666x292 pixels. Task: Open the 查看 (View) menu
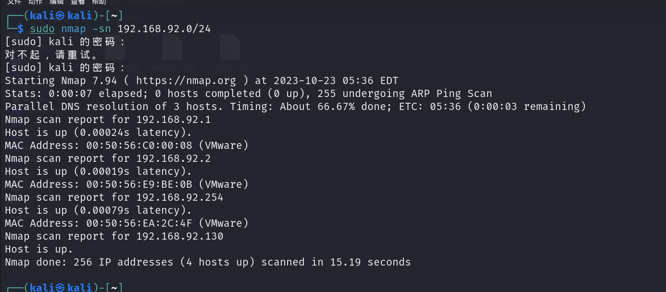(x=77, y=2)
